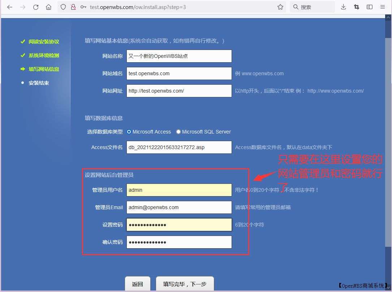The width and height of the screenshot is (392, 292).
Task: Open the browser hamburger menu
Action: (x=382, y=7)
